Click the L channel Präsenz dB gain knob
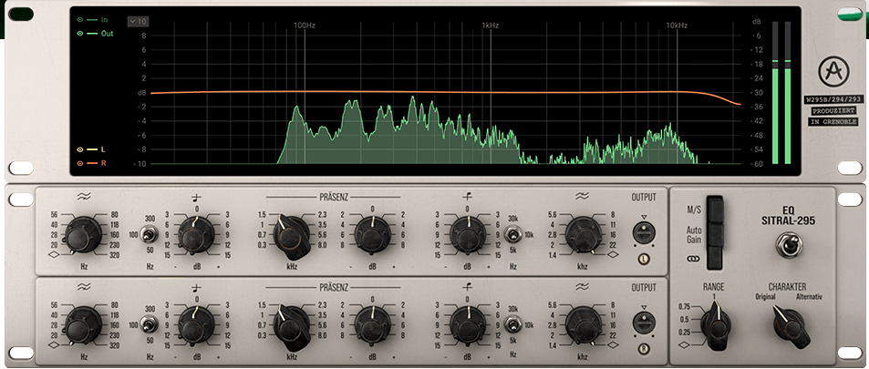This screenshot has height=369, width=869. tap(372, 234)
